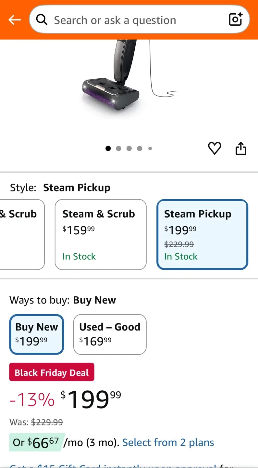Keep Steam Pickup style selected
258x468 pixels.
(x=202, y=234)
